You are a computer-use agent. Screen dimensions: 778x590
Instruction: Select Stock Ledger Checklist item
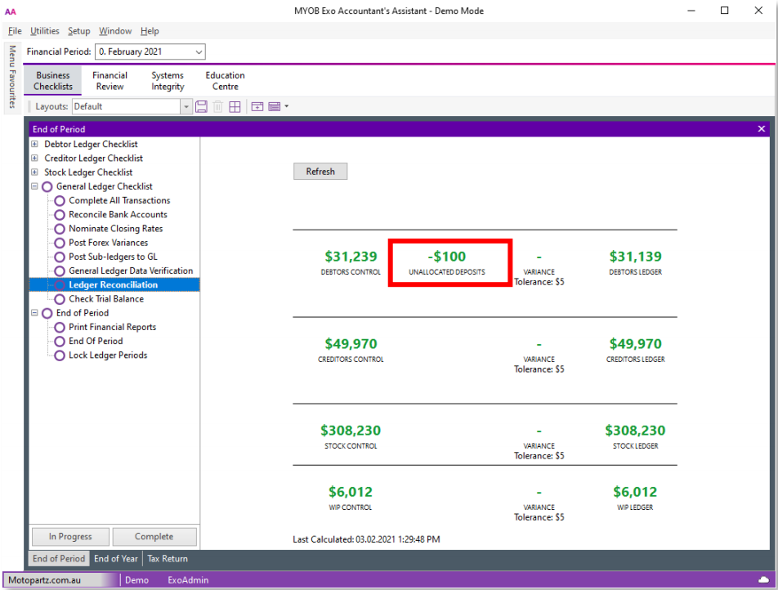click(88, 172)
